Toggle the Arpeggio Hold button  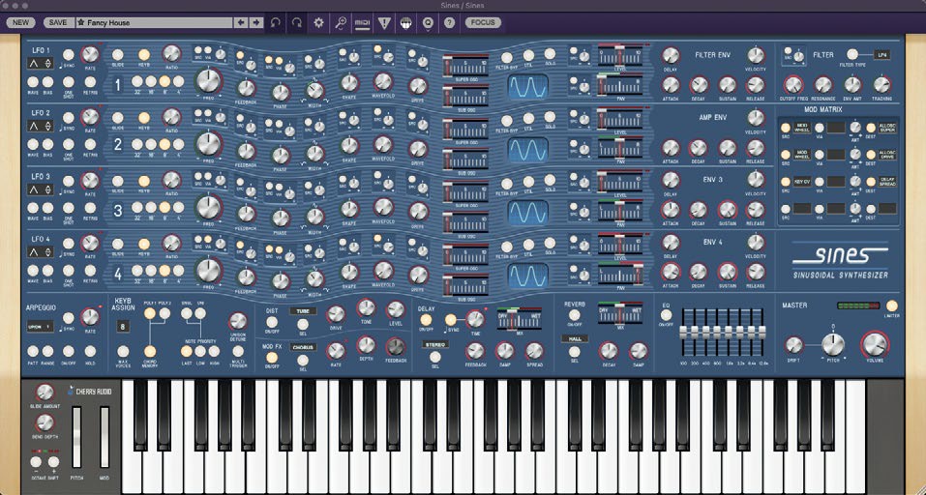pyautogui.click(x=90, y=351)
